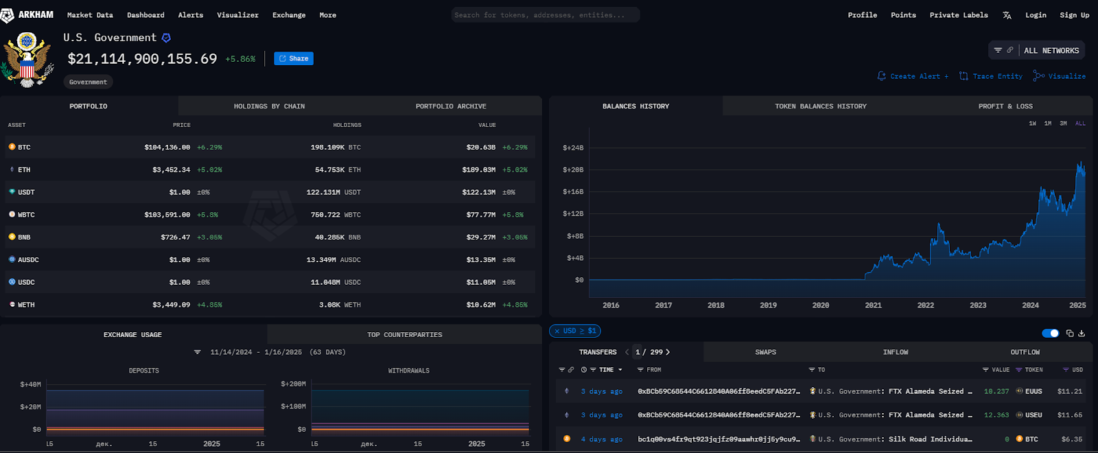Switch to the SWAPS tab
The height and width of the screenshot is (453, 1098).
[765, 352]
